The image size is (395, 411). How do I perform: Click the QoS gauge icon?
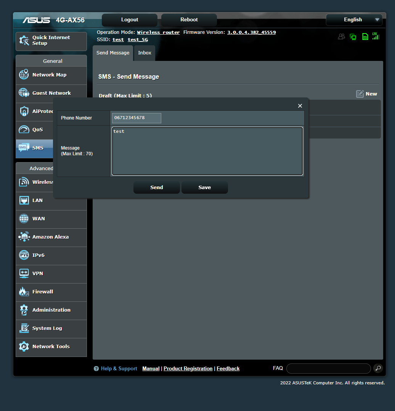point(24,129)
